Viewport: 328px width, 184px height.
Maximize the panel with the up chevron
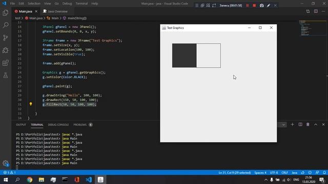316,125
